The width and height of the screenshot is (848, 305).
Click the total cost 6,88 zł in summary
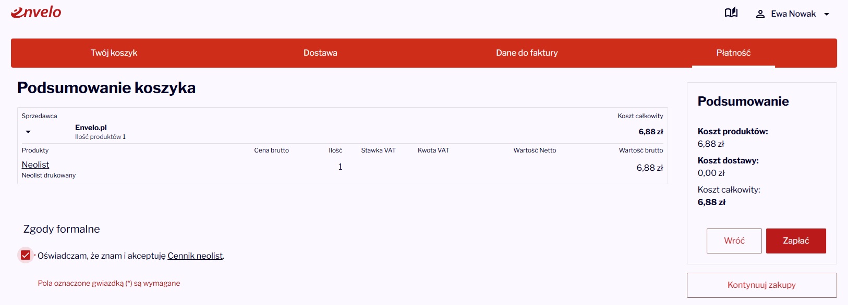[x=711, y=202]
